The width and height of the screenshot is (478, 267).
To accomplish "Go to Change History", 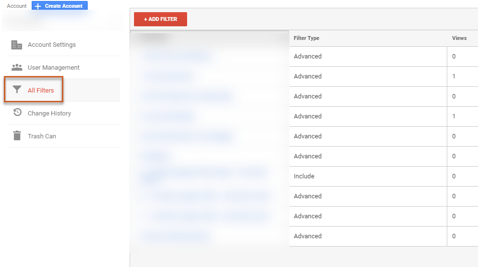I will coord(49,114).
